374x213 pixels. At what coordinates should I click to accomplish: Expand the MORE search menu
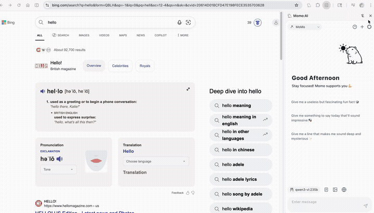183,35
